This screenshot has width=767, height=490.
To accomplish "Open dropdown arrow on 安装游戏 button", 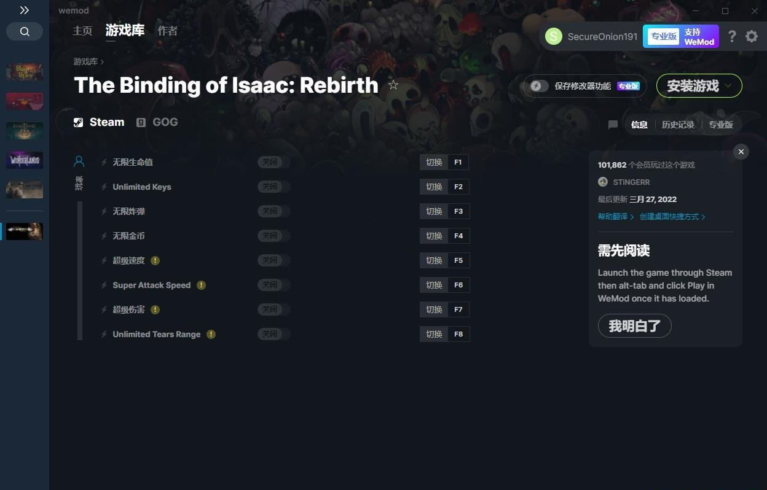I will point(728,86).
